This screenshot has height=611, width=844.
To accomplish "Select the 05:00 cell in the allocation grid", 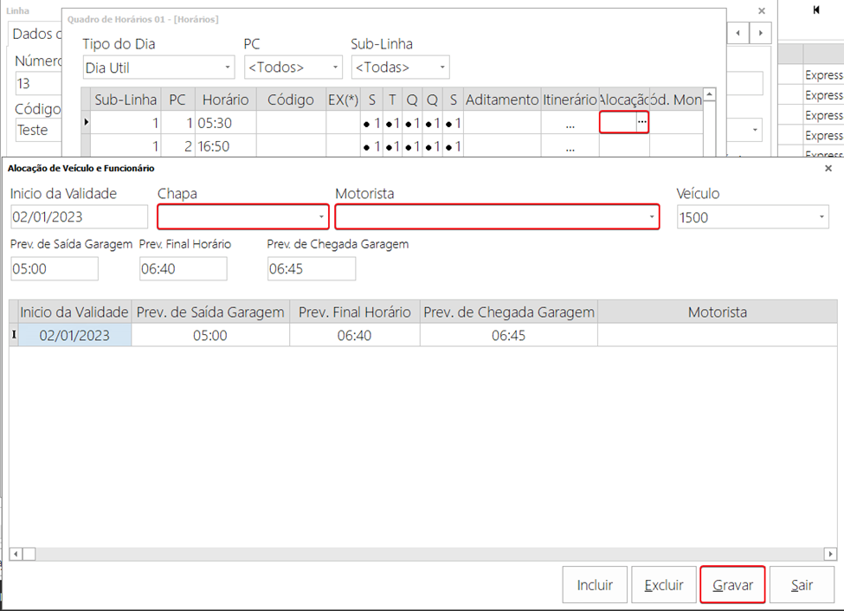I will click(210, 336).
